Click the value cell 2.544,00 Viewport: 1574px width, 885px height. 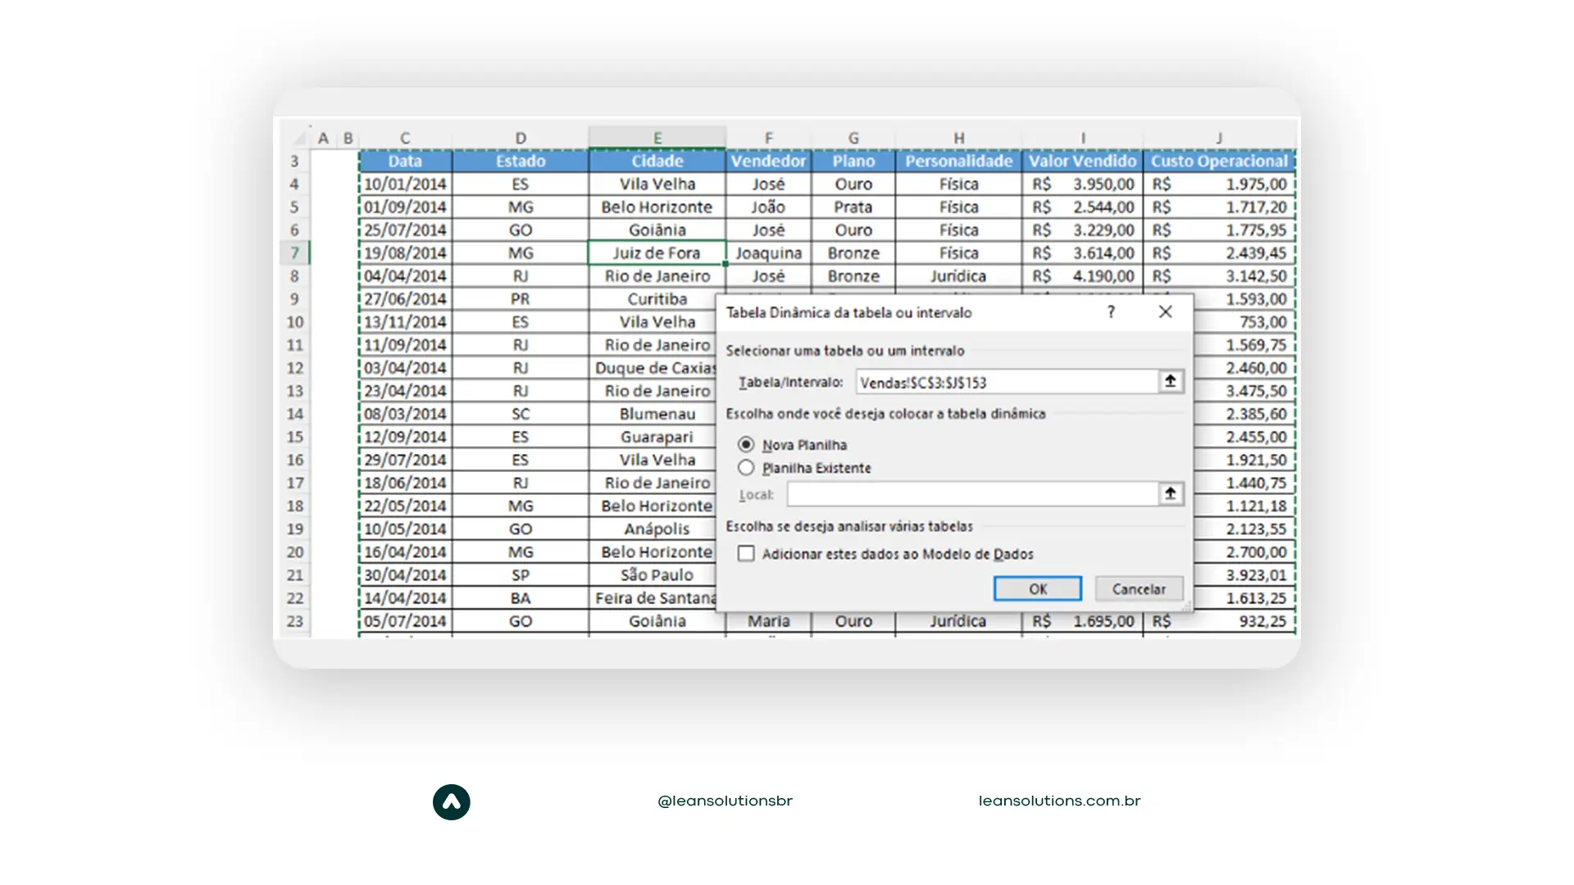(1083, 206)
